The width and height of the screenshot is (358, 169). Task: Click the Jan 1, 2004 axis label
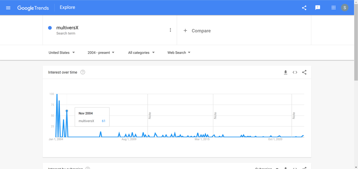point(56,139)
